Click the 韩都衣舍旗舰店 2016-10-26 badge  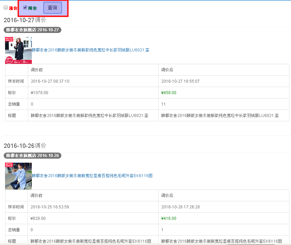click(33, 156)
